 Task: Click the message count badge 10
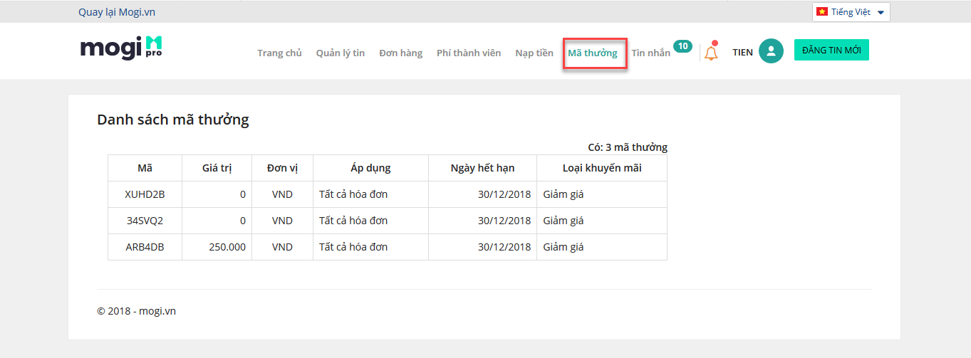coord(682,46)
